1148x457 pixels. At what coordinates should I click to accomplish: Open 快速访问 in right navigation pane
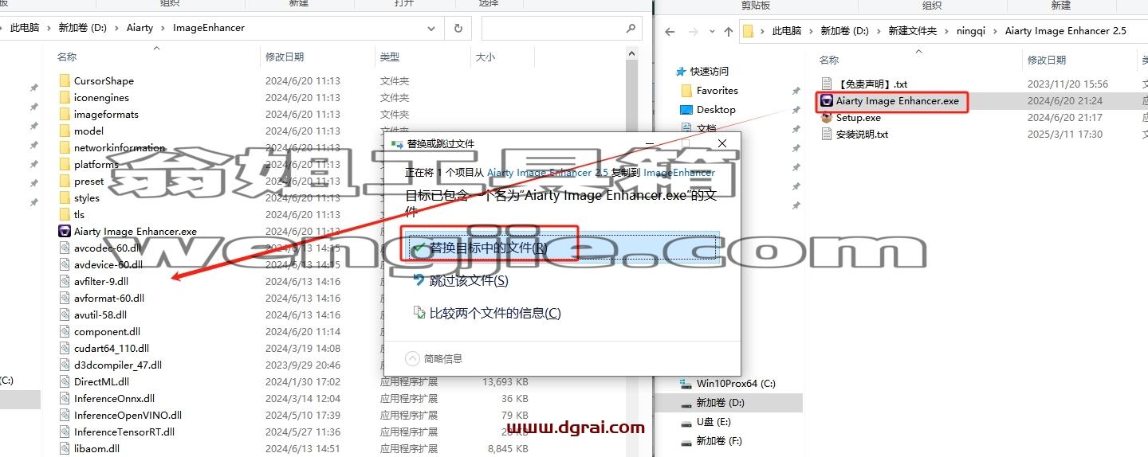coord(710,72)
